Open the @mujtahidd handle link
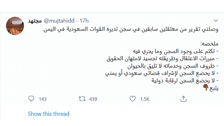Image resolution: width=224 pixels, height=126 pixels. point(59,21)
